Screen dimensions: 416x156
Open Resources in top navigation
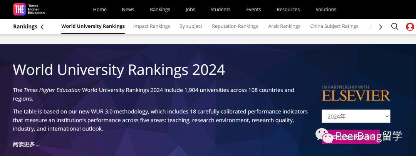click(x=288, y=10)
